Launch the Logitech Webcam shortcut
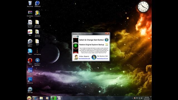 click(30, 43)
